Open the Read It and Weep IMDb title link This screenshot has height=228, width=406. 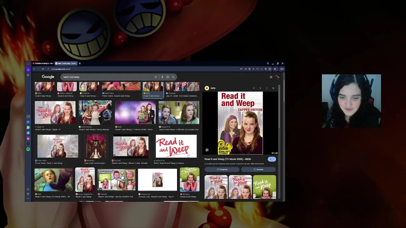coord(228,159)
